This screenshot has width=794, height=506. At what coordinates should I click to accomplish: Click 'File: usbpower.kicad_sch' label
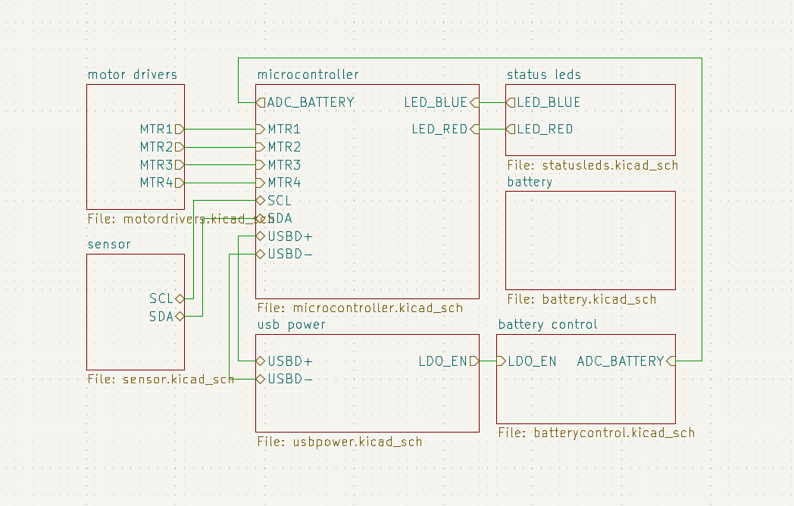pyautogui.click(x=339, y=442)
